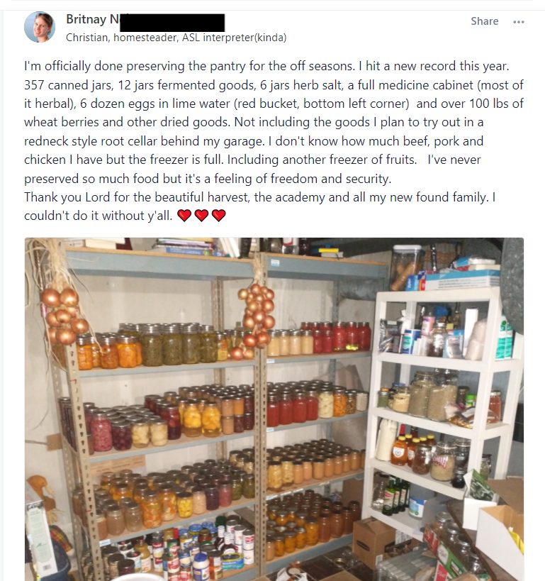Click the middle red heart emoji

(x=201, y=215)
